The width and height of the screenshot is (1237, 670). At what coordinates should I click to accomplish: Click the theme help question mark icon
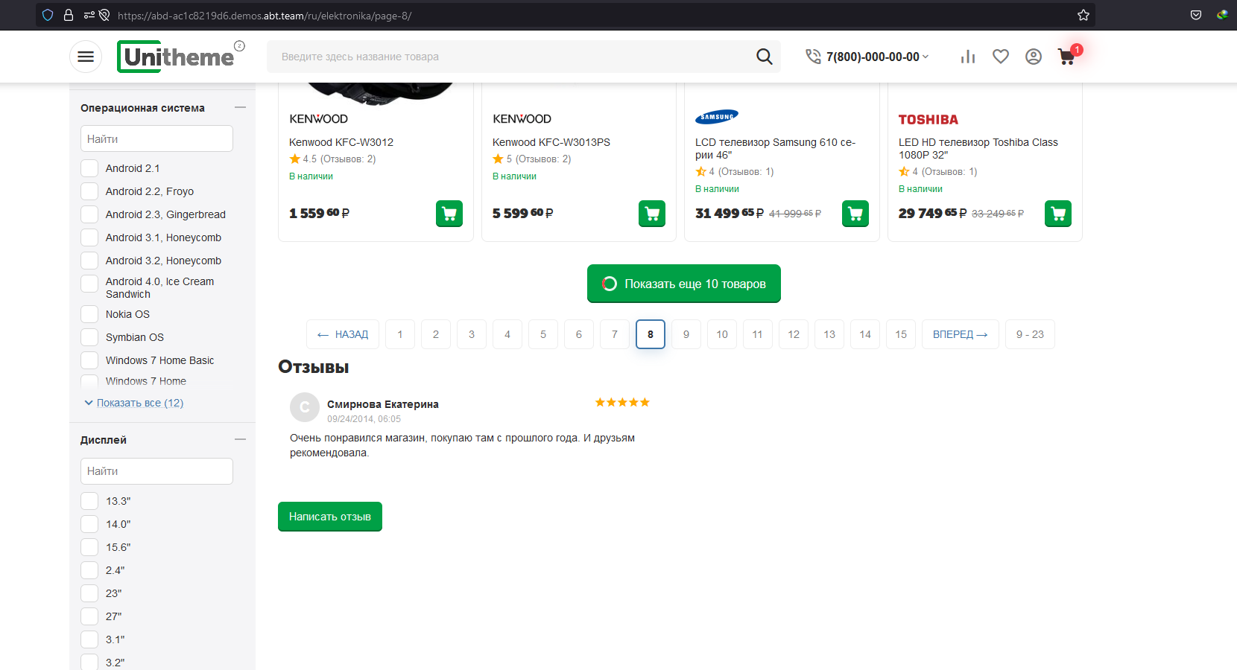point(239,45)
